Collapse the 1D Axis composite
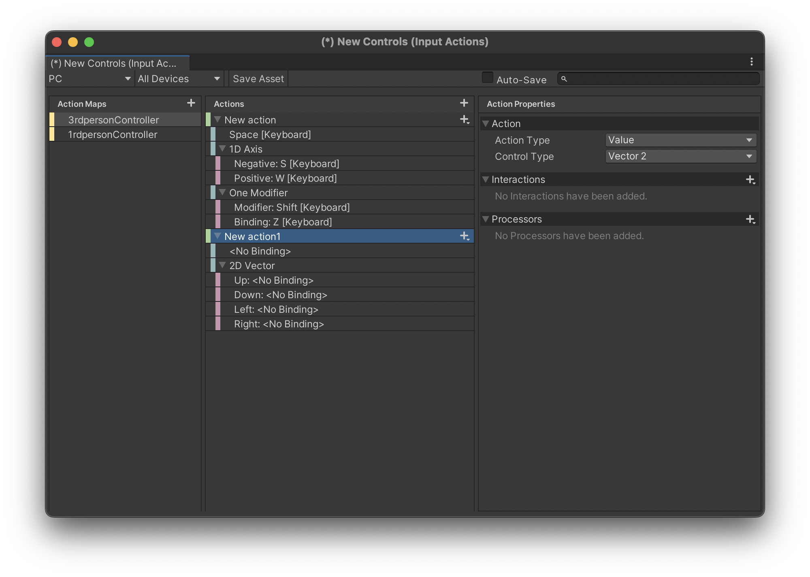The width and height of the screenshot is (810, 577). click(222, 149)
